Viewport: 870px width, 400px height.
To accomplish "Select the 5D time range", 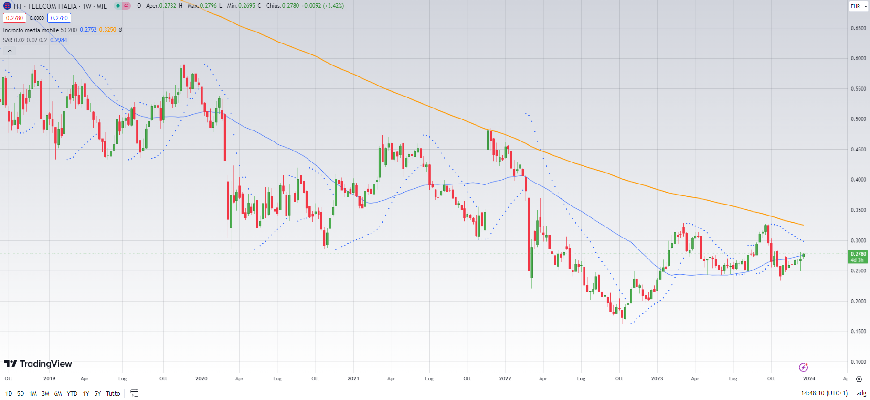I will coord(21,393).
